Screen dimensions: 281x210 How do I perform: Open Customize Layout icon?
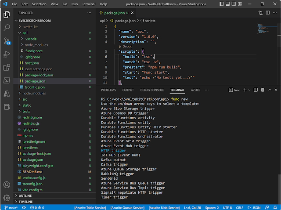coord(240,4)
